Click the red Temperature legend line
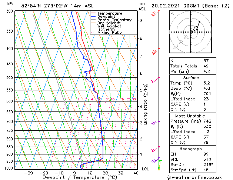 93,13
